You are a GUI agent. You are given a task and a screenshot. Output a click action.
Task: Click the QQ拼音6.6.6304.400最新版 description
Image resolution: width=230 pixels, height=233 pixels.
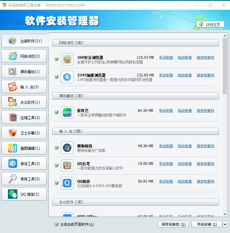[100, 186]
